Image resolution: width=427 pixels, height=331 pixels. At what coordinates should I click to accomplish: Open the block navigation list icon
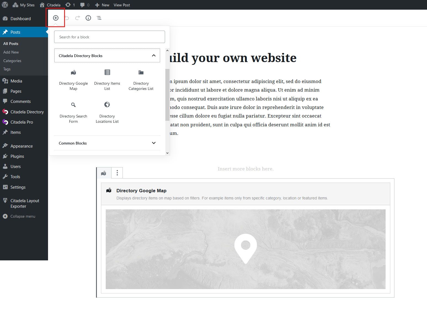99,18
